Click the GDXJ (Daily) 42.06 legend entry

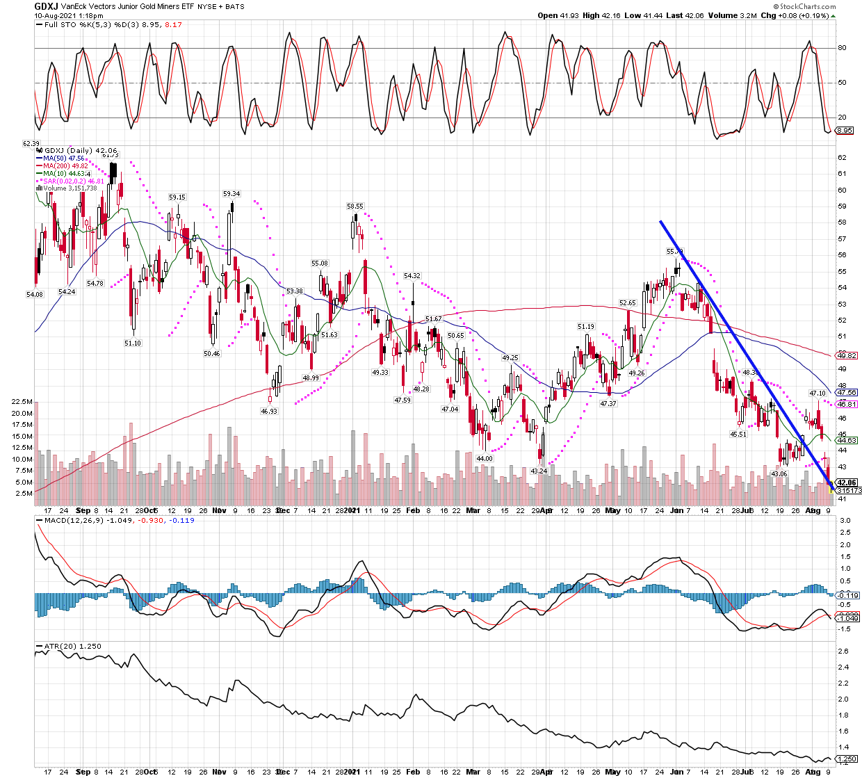pyautogui.click(x=81, y=150)
